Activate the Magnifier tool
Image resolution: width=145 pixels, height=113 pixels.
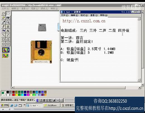pos(8,22)
